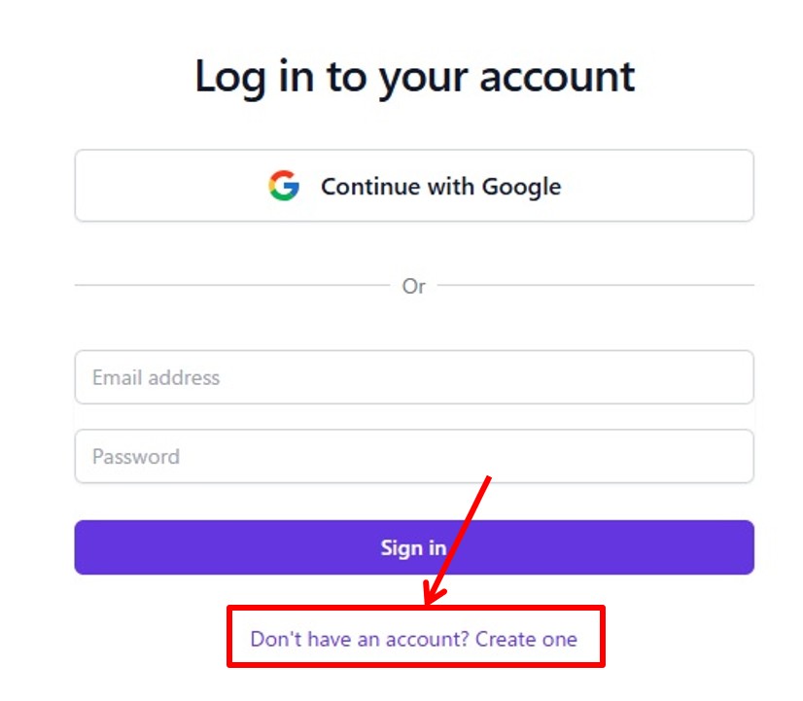Select the "Email address" placeholder text
Screen dimensions: 803x701
pos(156,377)
